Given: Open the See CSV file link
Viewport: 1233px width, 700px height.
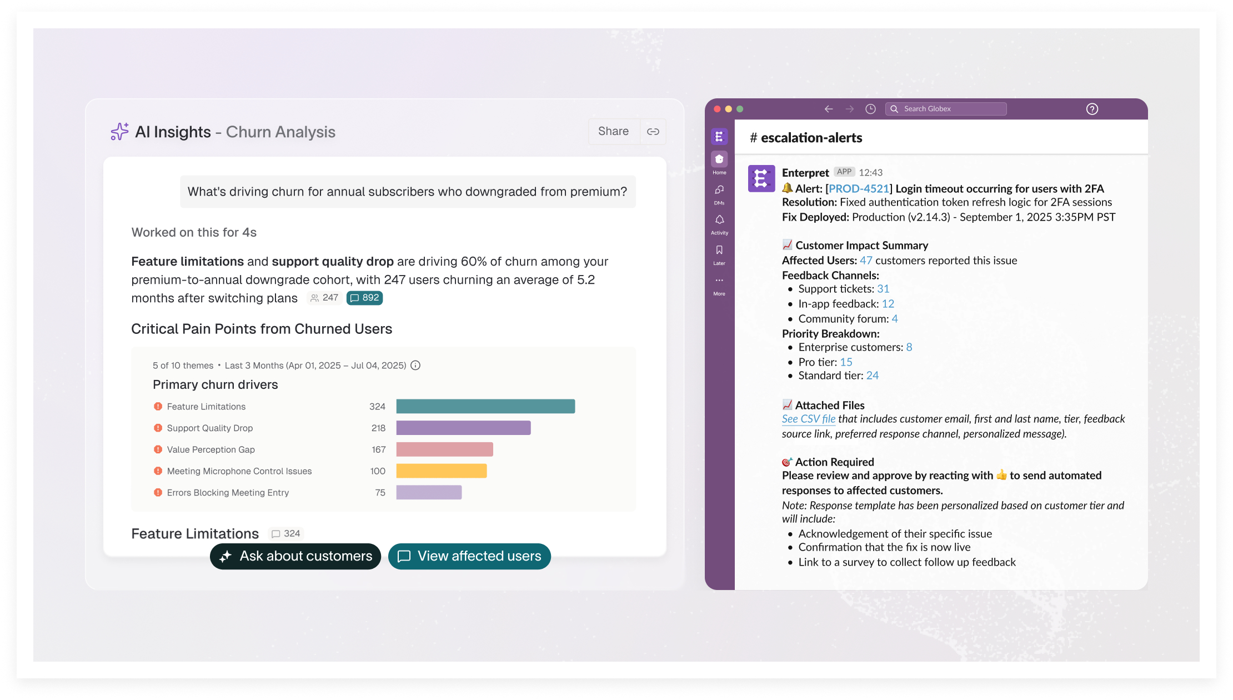Looking at the screenshot, I should point(808,419).
